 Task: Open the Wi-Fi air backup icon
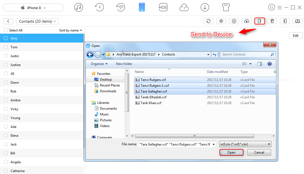coord(121,7)
